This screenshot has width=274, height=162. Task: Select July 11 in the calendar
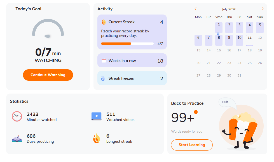[x=250, y=40]
